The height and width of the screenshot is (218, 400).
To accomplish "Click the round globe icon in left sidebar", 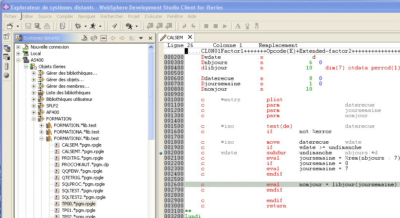I will [7, 75].
